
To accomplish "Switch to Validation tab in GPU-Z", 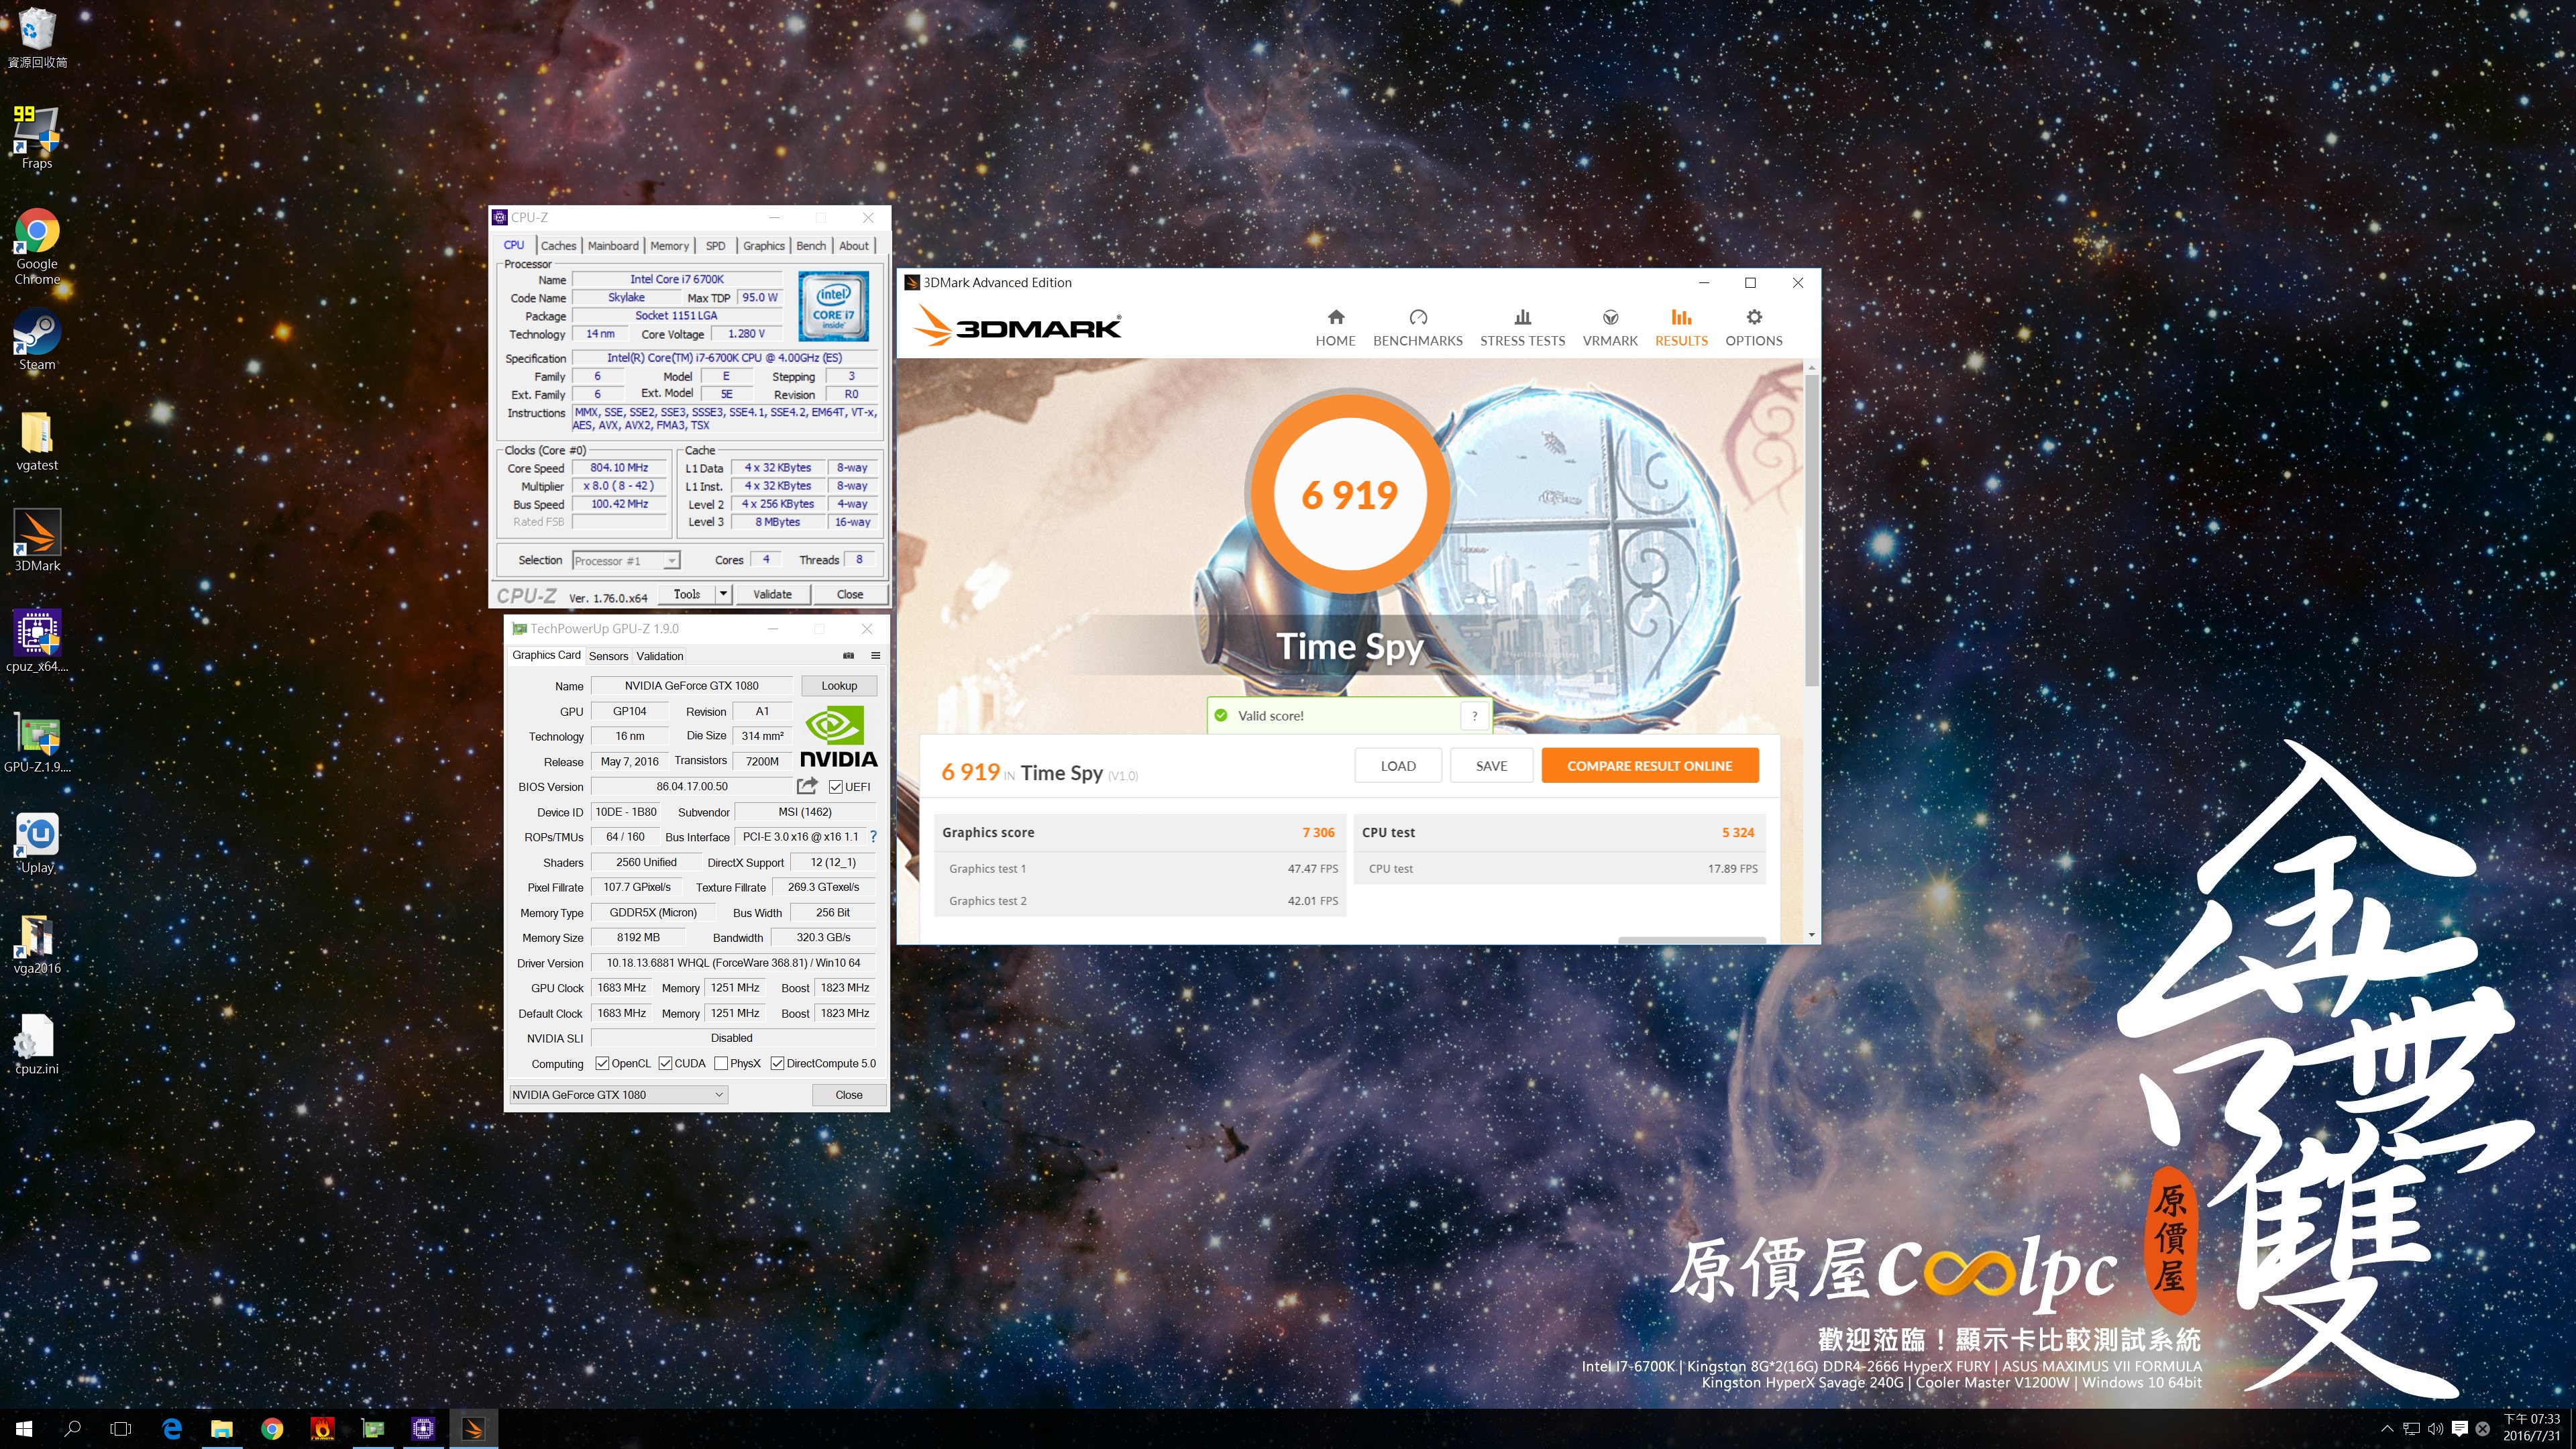I will point(660,656).
